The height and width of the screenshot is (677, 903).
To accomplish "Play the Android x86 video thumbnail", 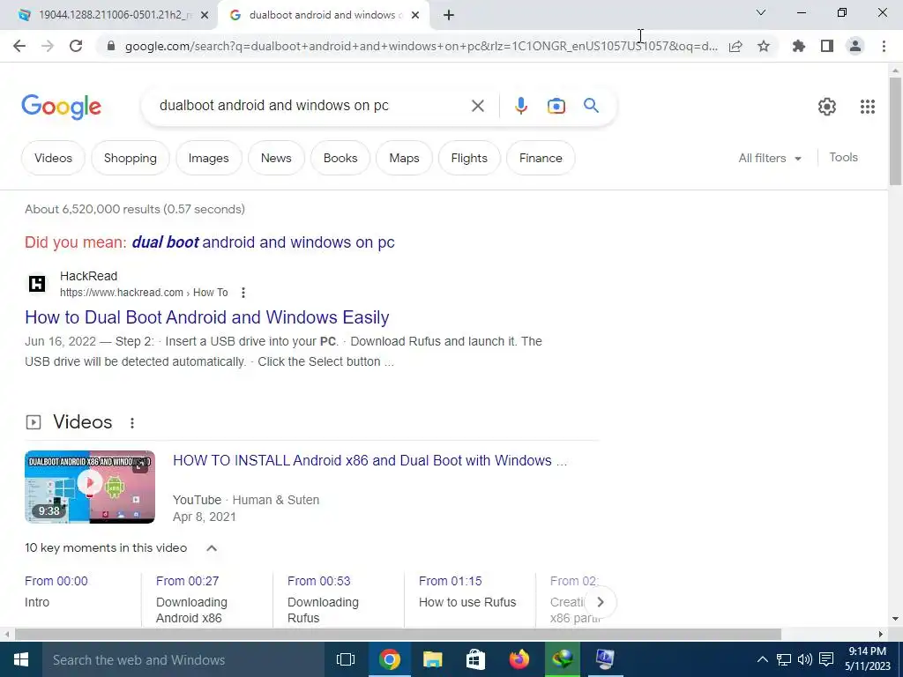I will click(90, 487).
